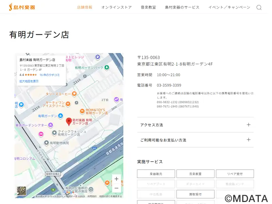
Task: Click the 楽器販売 service button
Action: tap(156, 174)
